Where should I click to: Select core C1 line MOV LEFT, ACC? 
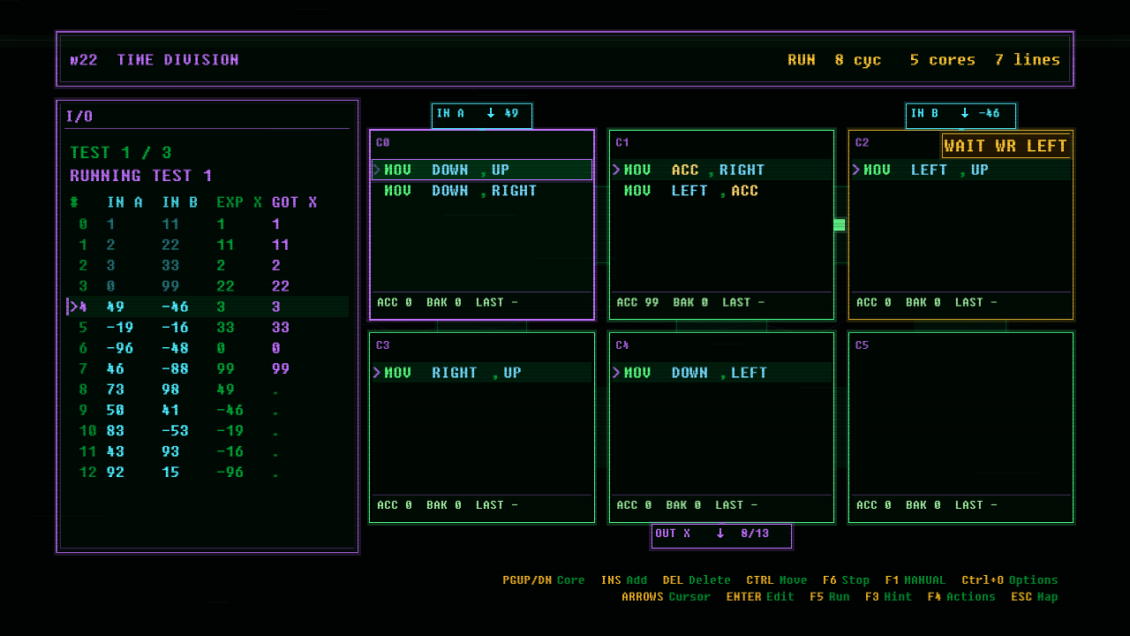click(x=721, y=191)
